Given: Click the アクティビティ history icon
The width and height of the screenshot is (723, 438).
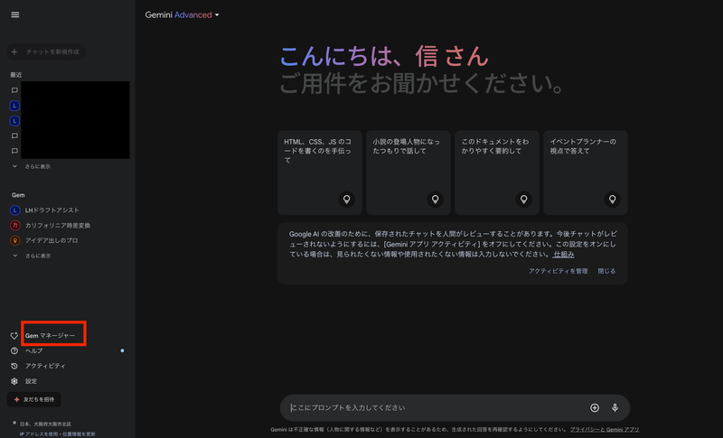Looking at the screenshot, I should tap(14, 366).
